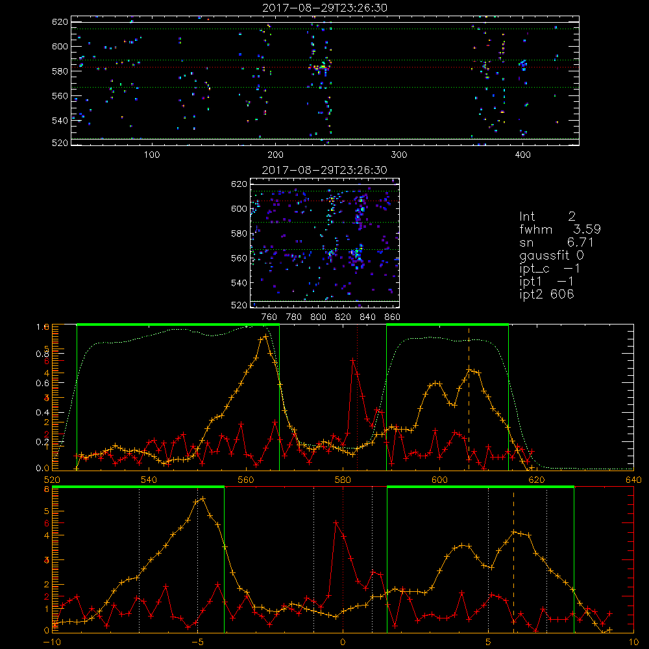Screen dimensions: 649x649
Task: Click y-axis label 580 on middle image
Action: 239,234
